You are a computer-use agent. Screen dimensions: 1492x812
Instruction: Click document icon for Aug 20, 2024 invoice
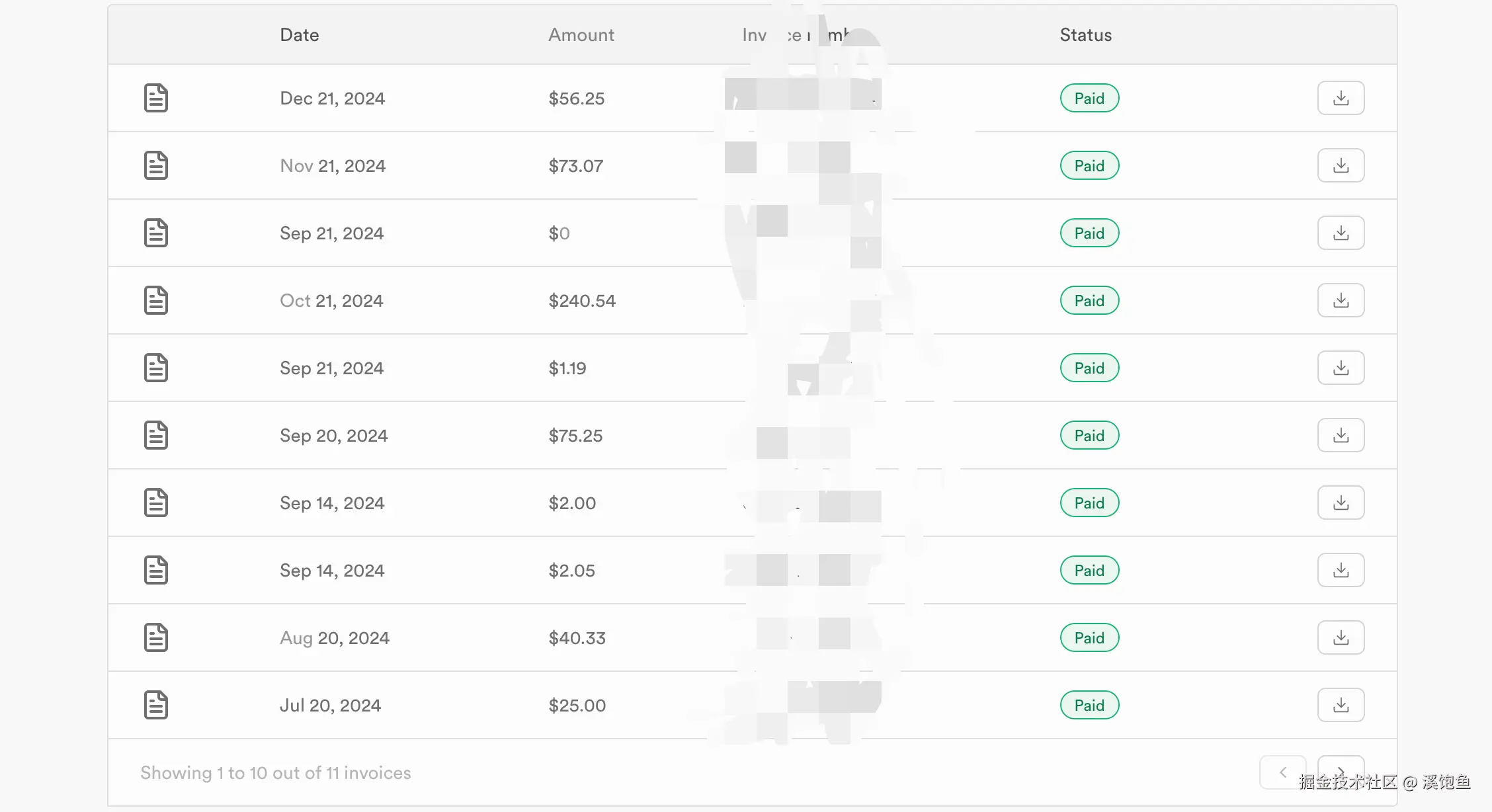pyautogui.click(x=156, y=637)
